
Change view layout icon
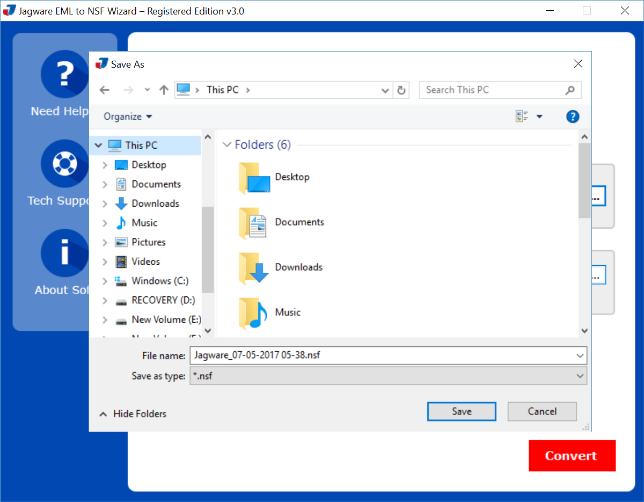(522, 117)
